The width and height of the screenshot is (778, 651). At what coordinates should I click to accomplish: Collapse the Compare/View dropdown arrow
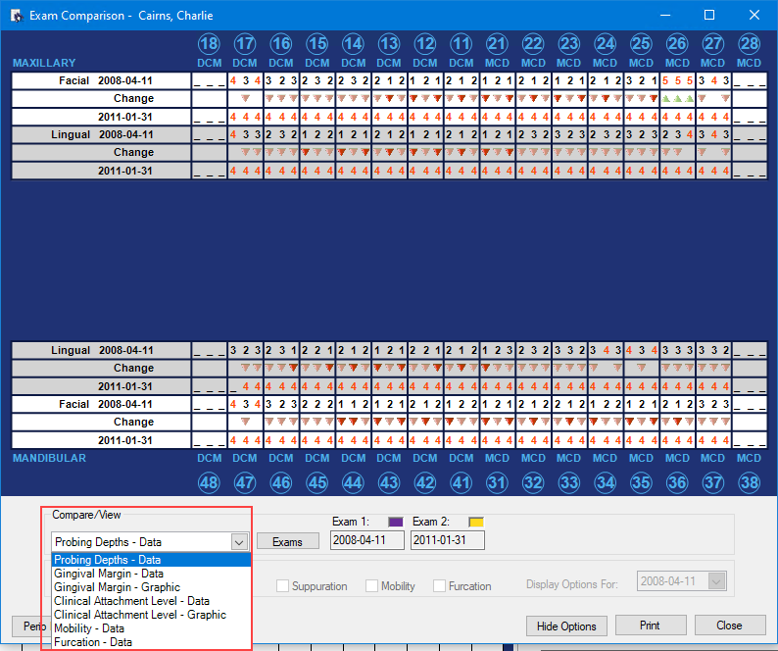click(x=239, y=541)
